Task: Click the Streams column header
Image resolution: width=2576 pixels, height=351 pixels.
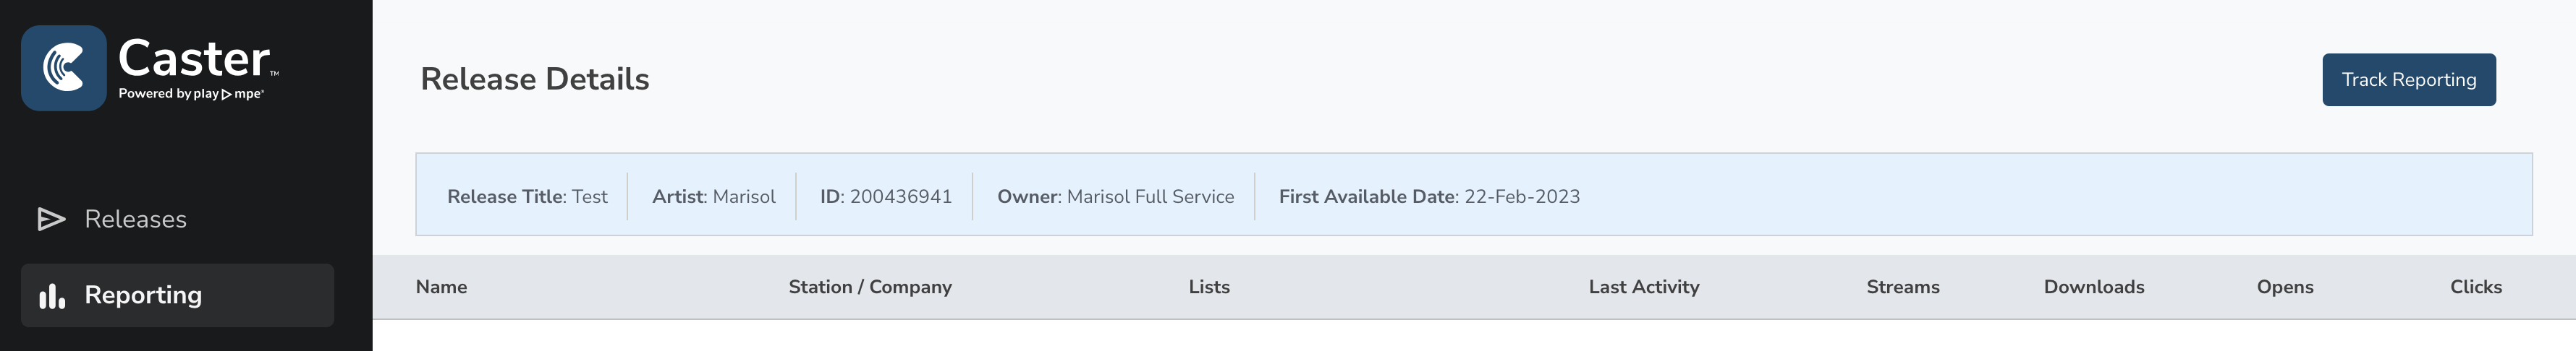Action: click(x=1902, y=287)
